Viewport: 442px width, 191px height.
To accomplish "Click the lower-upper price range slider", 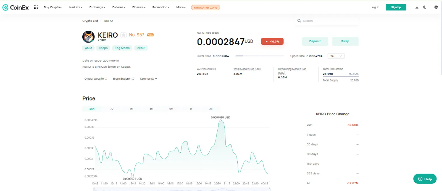I will coord(259,56).
